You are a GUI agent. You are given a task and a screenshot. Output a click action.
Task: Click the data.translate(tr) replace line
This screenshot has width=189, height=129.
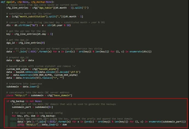pos(36,78)
